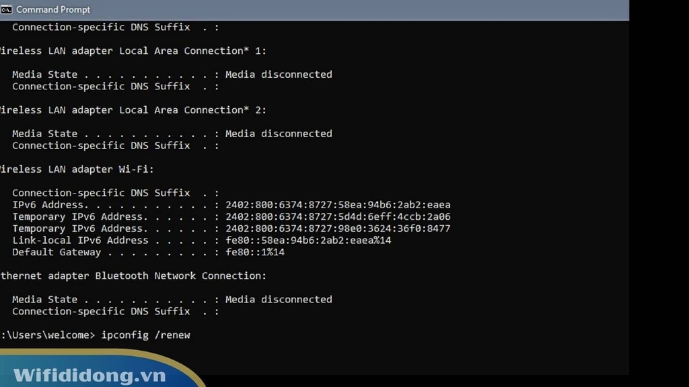Viewport: 689px width, 387px height.
Task: Click Media disconnected under Bluetooth Network Connection
Action: 279,300
